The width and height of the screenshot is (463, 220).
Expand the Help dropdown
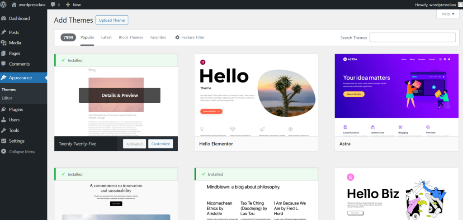coord(448,14)
